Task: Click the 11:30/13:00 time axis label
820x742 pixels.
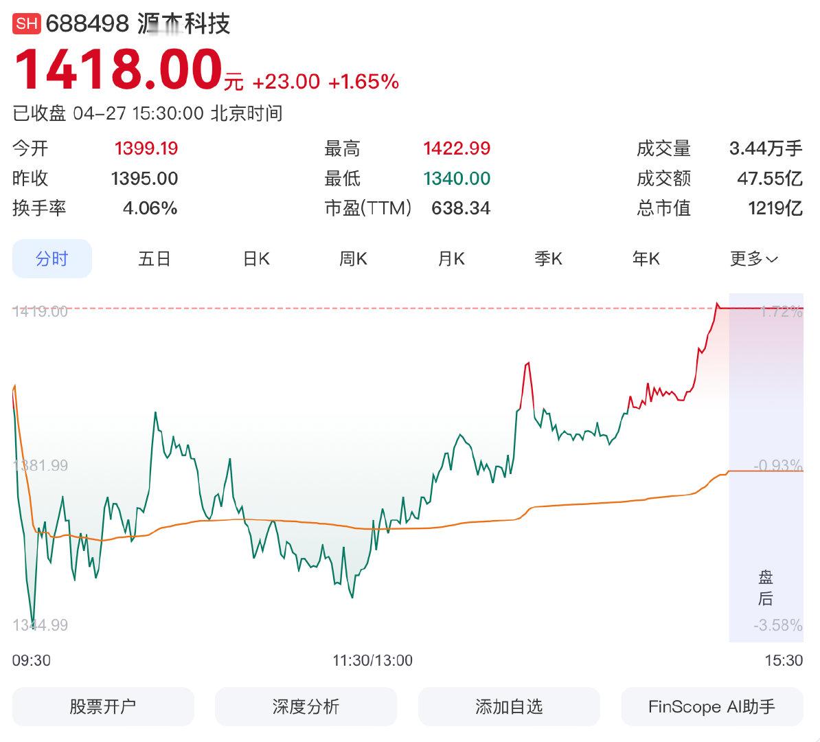Action: tap(372, 660)
